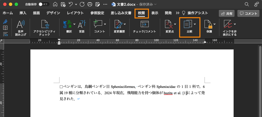Click the コメント button at top right
This screenshot has width=262, height=117.
pyautogui.click(x=249, y=13)
